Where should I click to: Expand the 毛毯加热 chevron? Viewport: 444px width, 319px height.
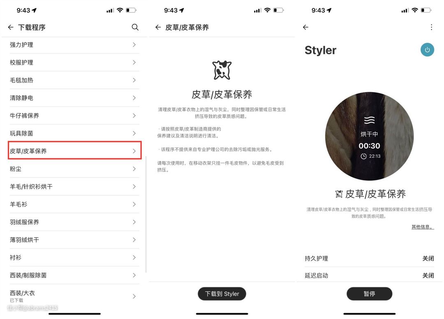(134, 80)
